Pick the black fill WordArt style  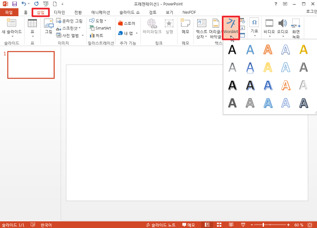coord(232,50)
